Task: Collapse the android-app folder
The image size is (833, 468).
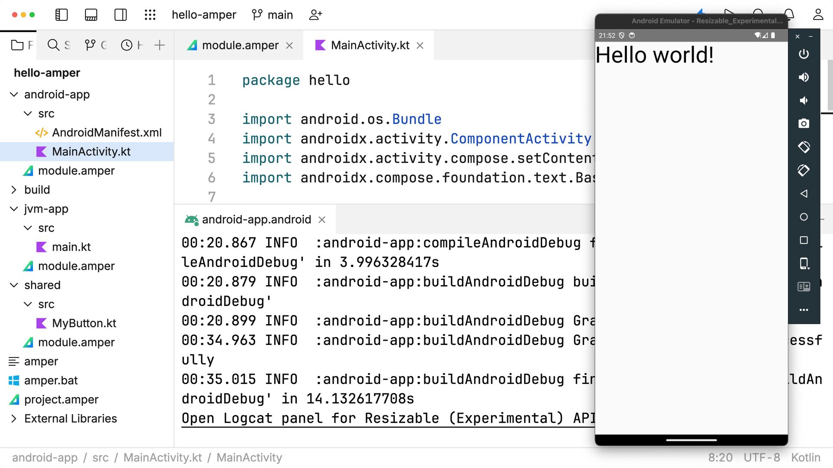Action: (14, 94)
